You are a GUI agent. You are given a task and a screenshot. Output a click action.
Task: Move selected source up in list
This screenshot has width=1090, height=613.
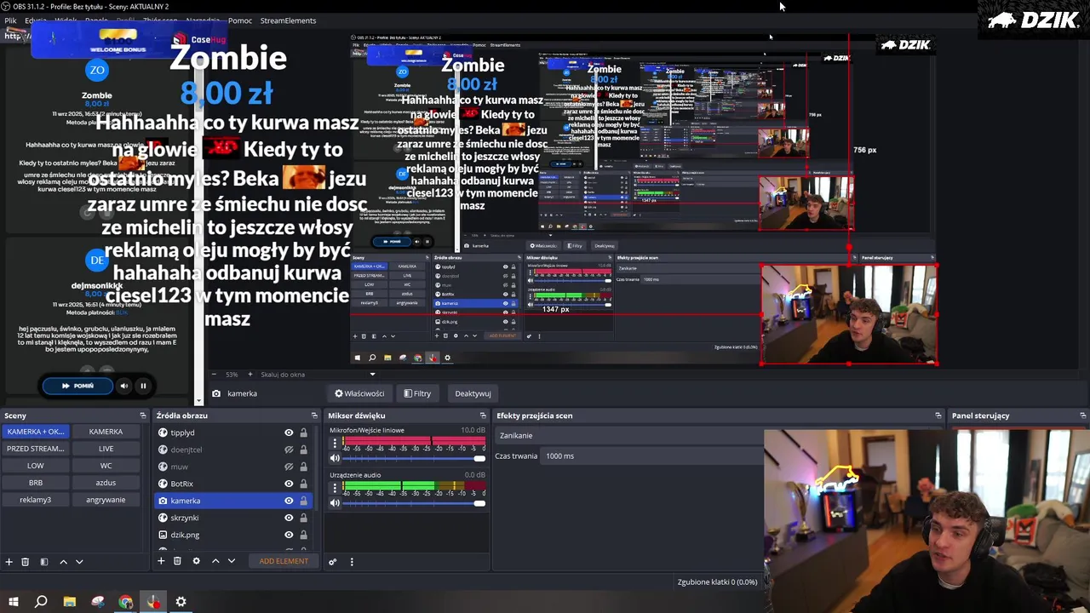pos(215,561)
